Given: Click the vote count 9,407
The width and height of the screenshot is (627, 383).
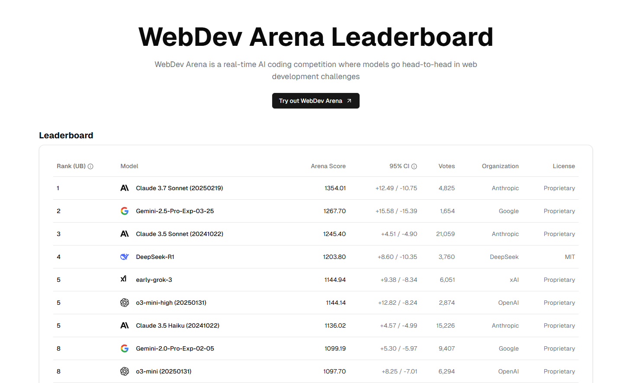Looking at the screenshot, I should [447, 348].
